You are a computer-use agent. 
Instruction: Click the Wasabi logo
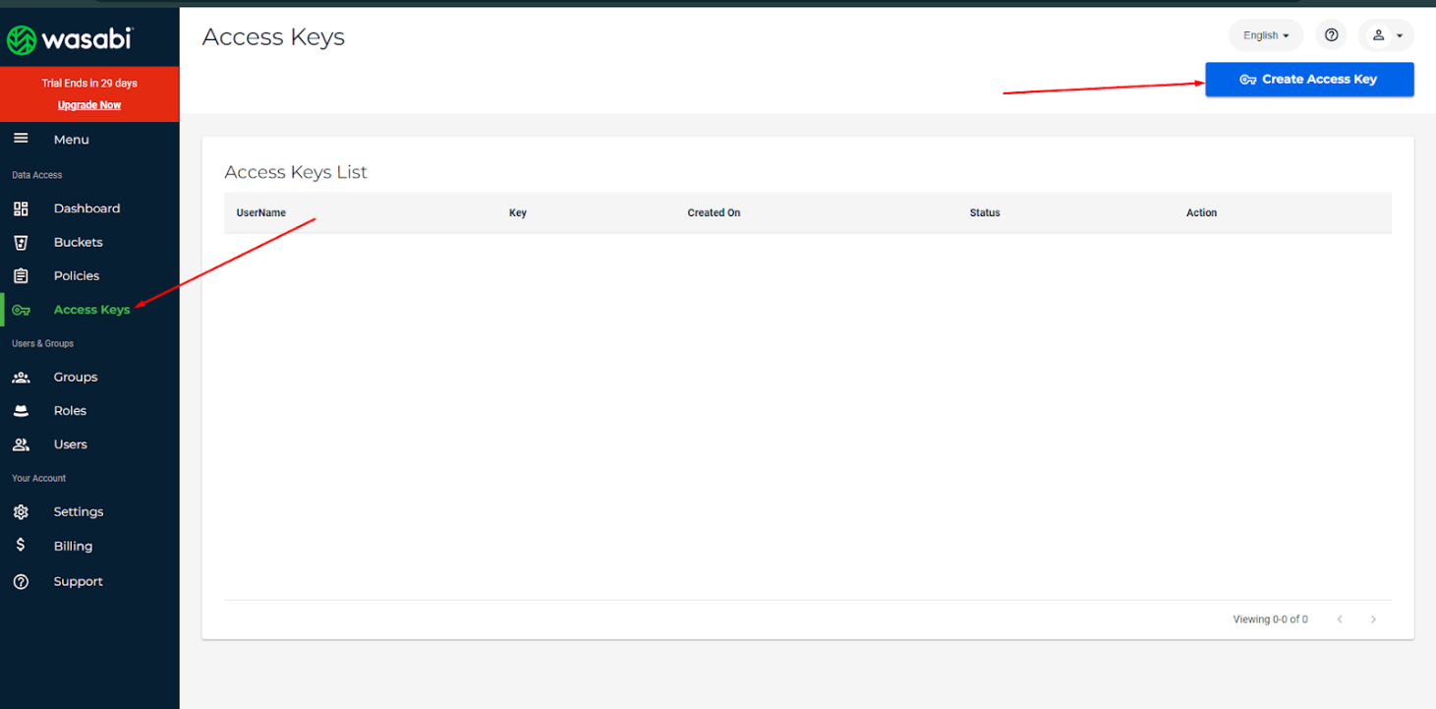tap(69, 39)
